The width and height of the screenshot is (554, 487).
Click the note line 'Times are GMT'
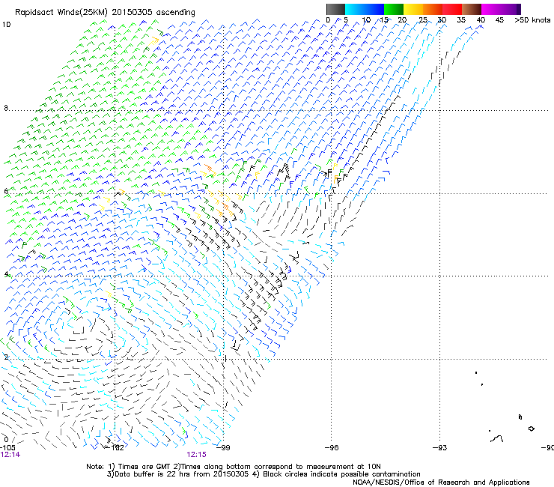(144, 467)
